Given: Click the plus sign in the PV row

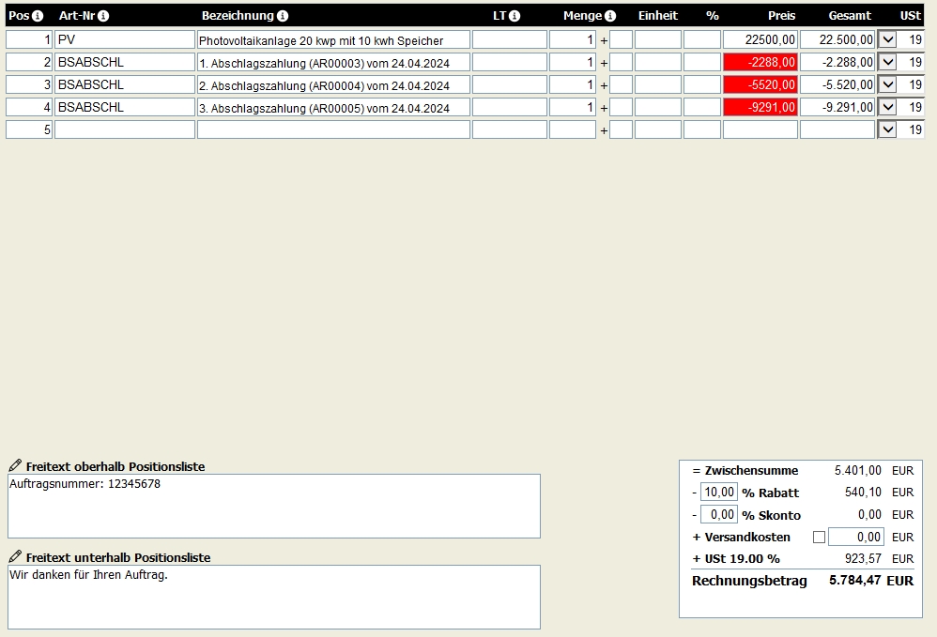Looking at the screenshot, I should [604, 40].
